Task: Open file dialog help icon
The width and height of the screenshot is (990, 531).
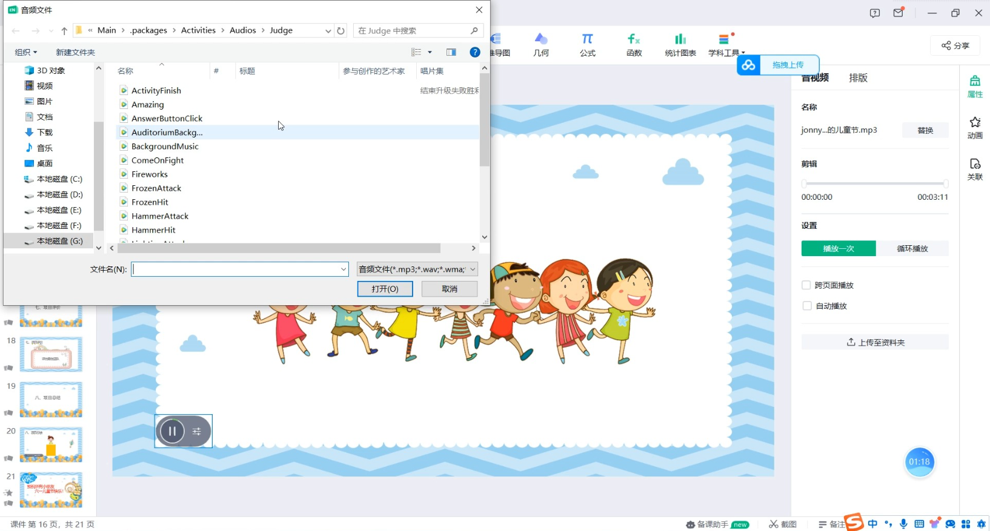Action: [x=475, y=52]
